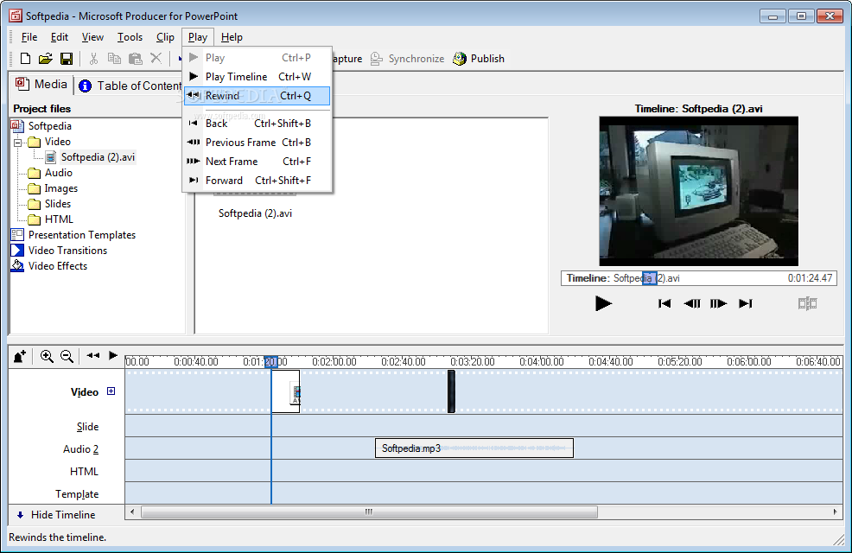
Task: Switch to the Media tab
Action: tap(41, 84)
